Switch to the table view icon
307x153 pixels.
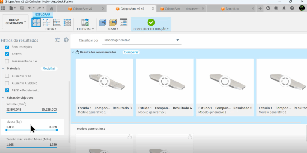(x=67, y=22)
